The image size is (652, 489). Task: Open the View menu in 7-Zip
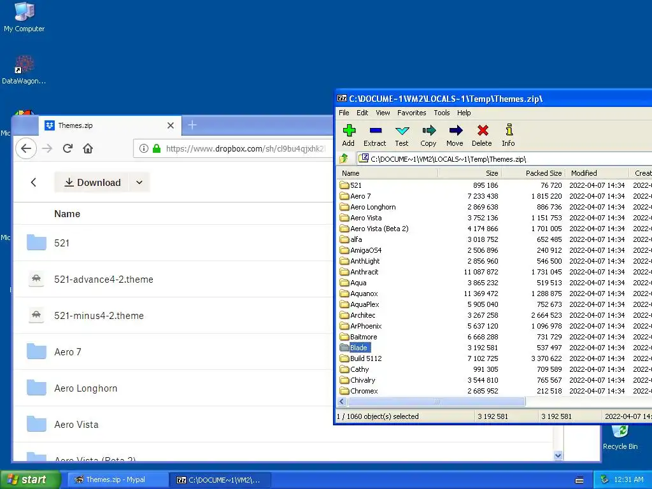click(x=383, y=113)
